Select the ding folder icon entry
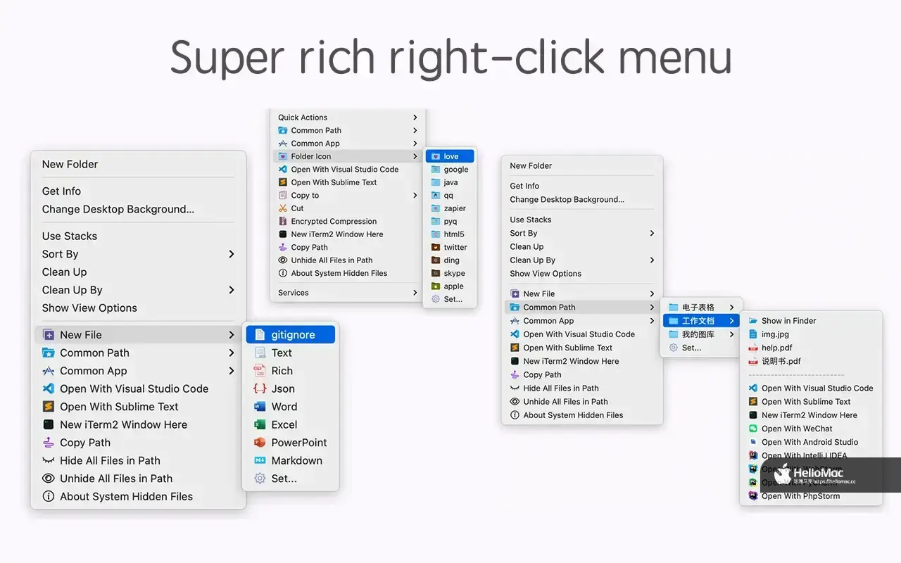Screen dimensions: 901x563 [x=450, y=260]
